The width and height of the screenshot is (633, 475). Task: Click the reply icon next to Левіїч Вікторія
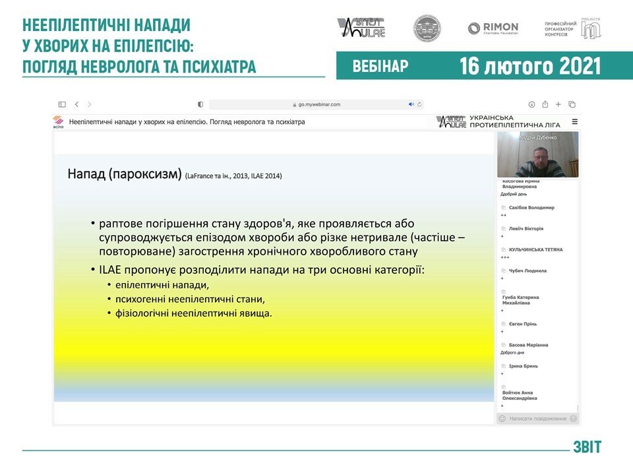[x=503, y=229]
